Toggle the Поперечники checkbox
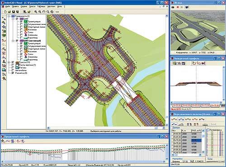226x167 pixels. pos(208,130)
